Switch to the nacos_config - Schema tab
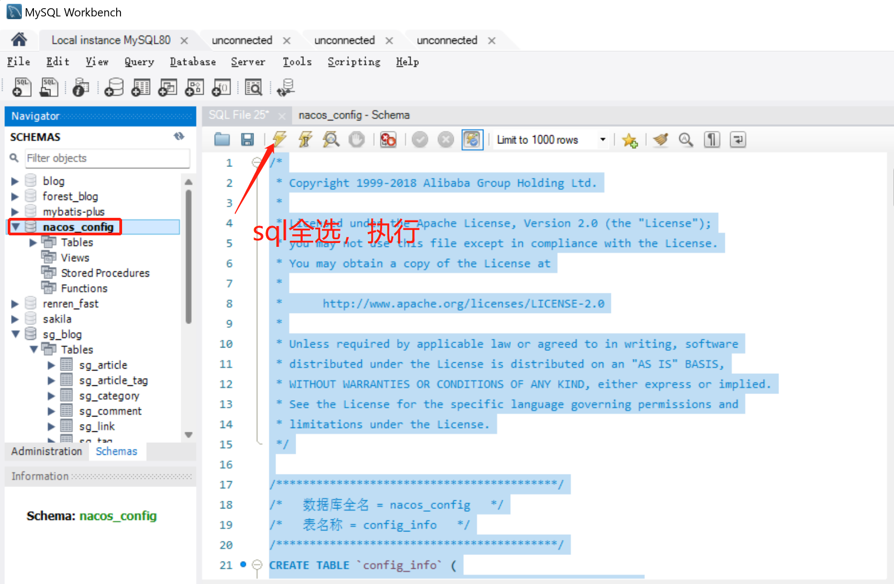This screenshot has width=894, height=584. click(354, 115)
